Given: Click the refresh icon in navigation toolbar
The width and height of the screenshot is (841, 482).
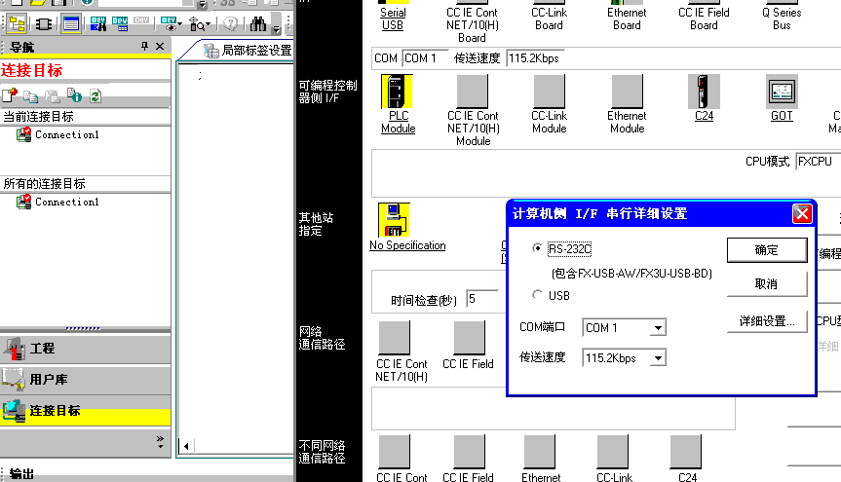Looking at the screenshot, I should click(95, 95).
